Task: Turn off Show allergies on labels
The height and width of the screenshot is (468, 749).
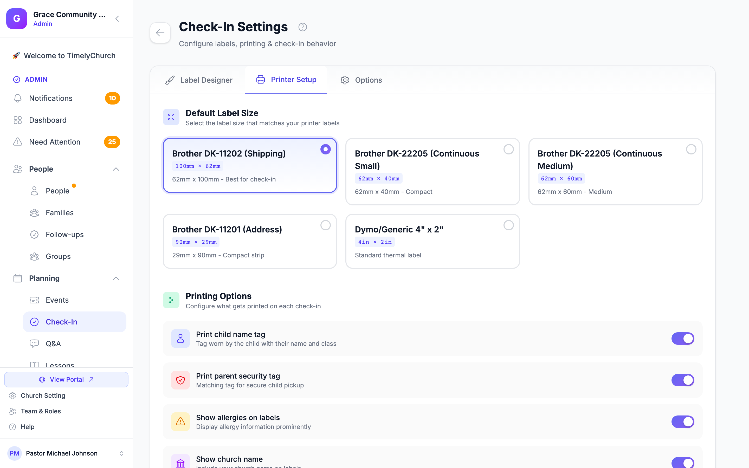Action: (x=682, y=421)
